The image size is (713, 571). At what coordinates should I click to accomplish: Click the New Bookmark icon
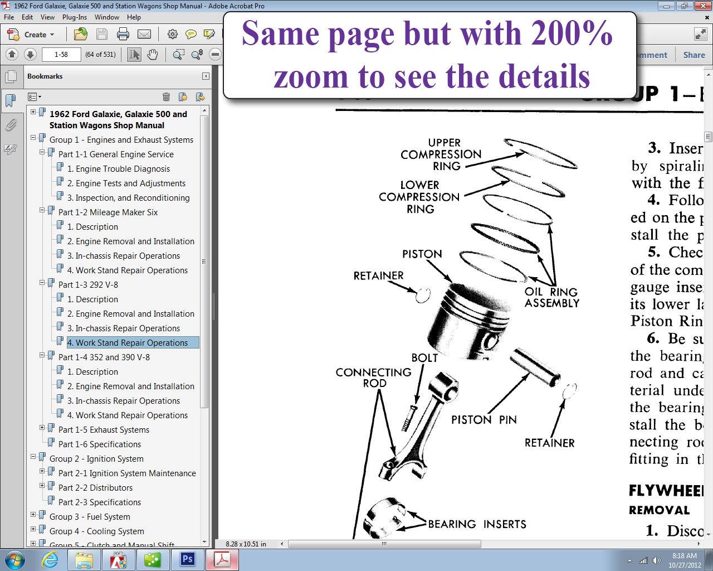coord(183,97)
